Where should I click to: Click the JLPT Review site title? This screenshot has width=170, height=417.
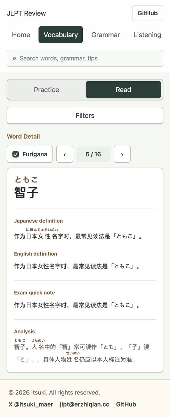(26, 14)
